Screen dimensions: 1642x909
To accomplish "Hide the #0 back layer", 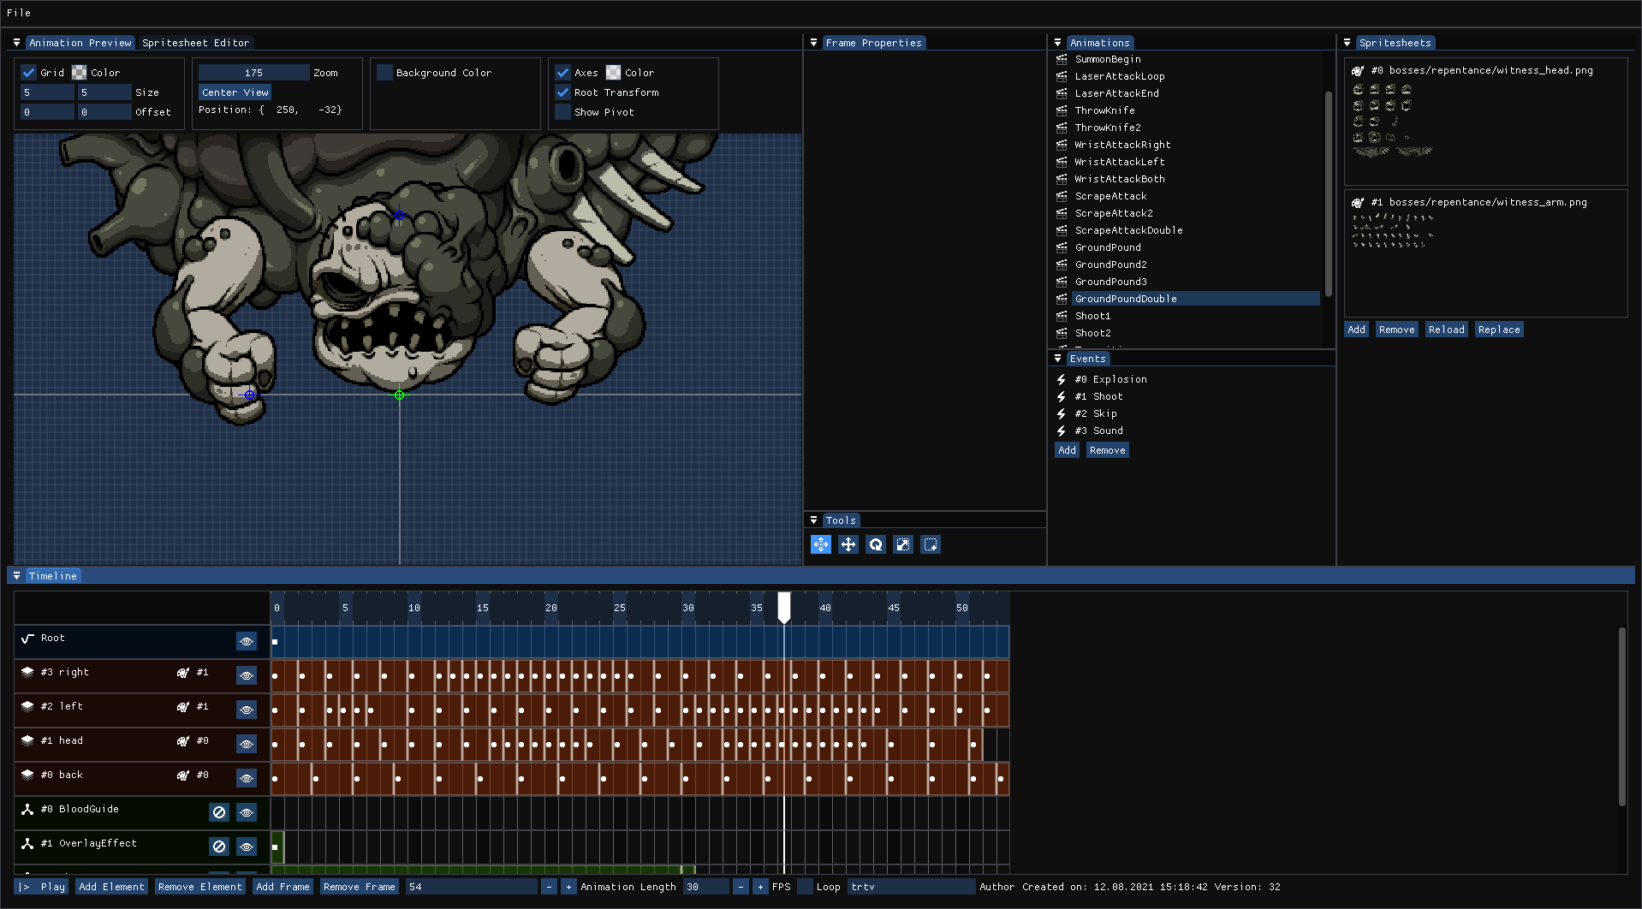I will click(x=247, y=778).
